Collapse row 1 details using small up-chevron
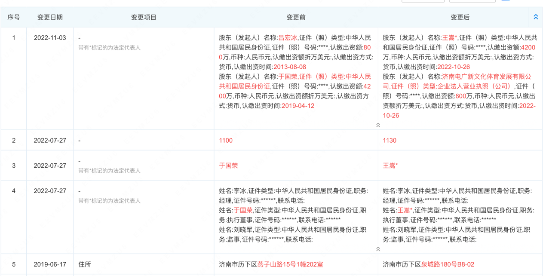546x276 pixels. 378,125
